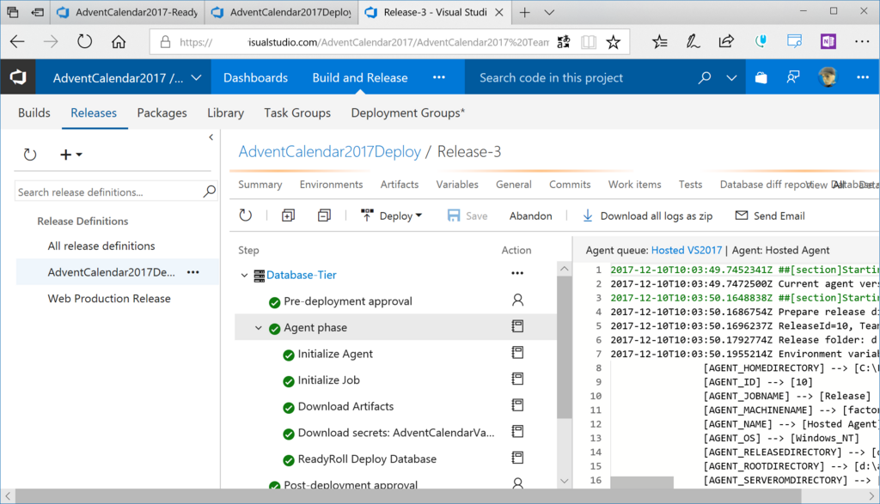Reload the page with the browser refresh icon
Screen dimensions: 880x504
point(85,41)
